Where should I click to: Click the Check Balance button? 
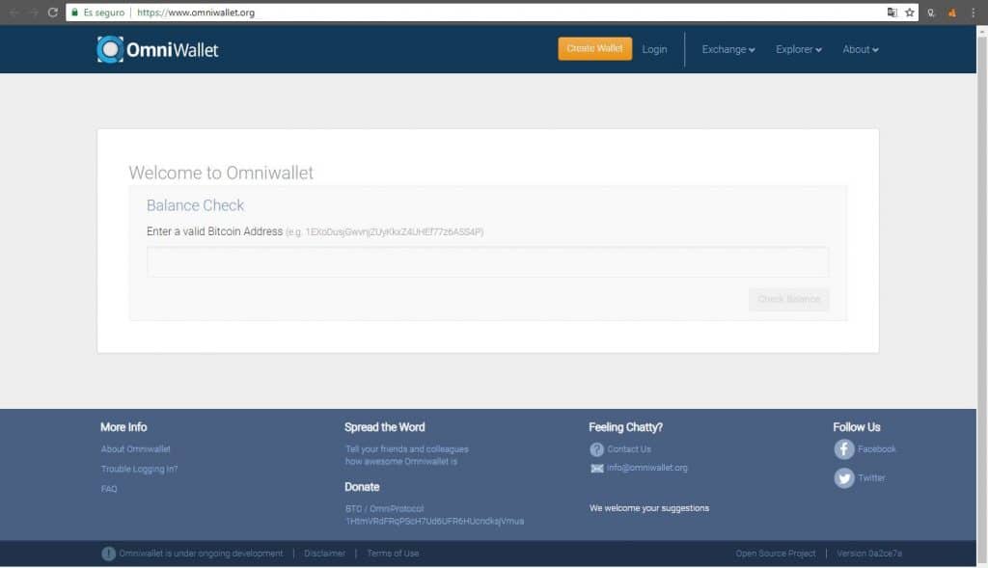[788, 299]
